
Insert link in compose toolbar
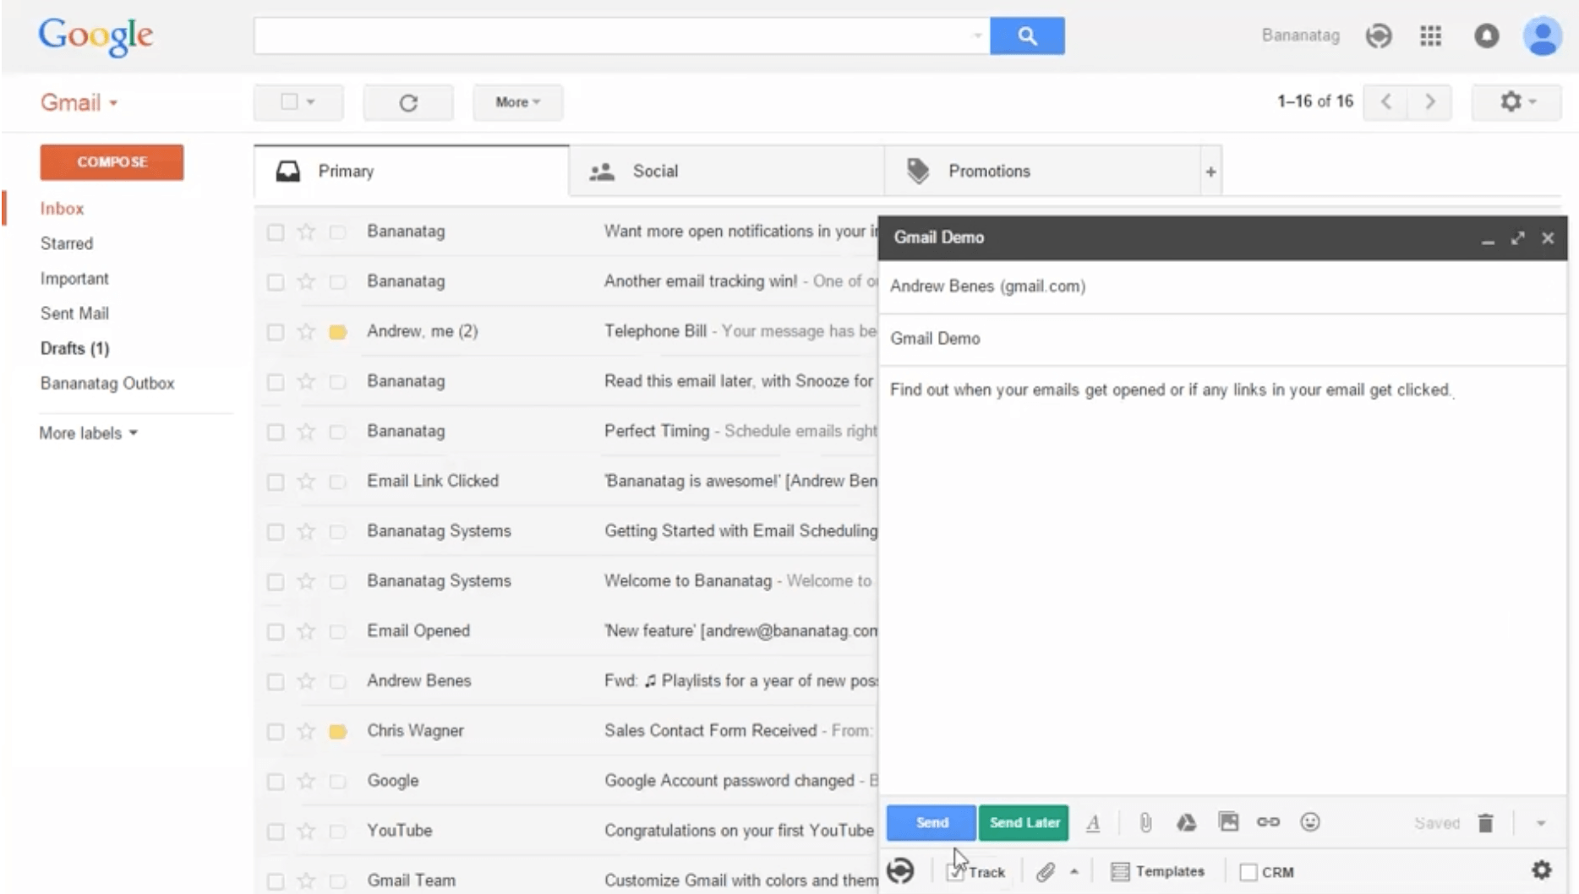[1268, 821]
